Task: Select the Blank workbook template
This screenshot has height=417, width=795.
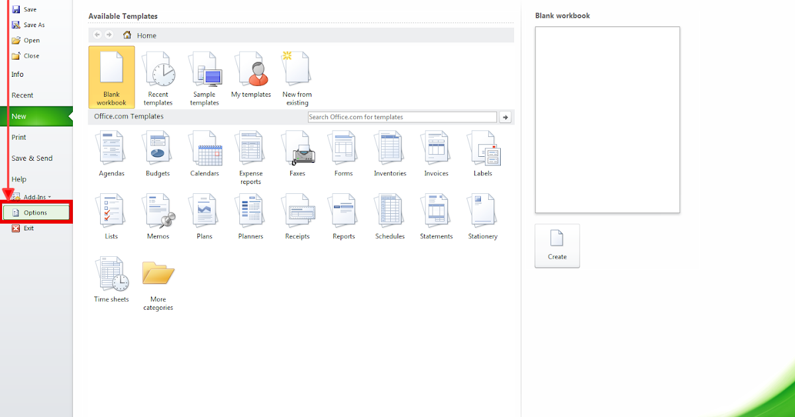Action: [x=111, y=77]
